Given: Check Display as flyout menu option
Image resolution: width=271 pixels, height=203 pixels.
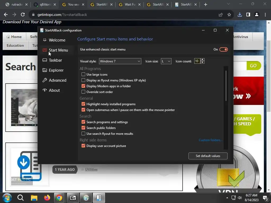Looking at the screenshot, I should [83, 80].
